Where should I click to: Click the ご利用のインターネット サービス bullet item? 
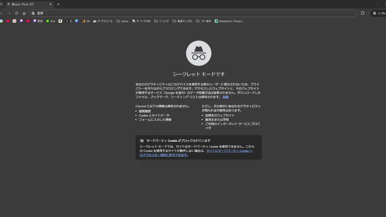(233, 126)
